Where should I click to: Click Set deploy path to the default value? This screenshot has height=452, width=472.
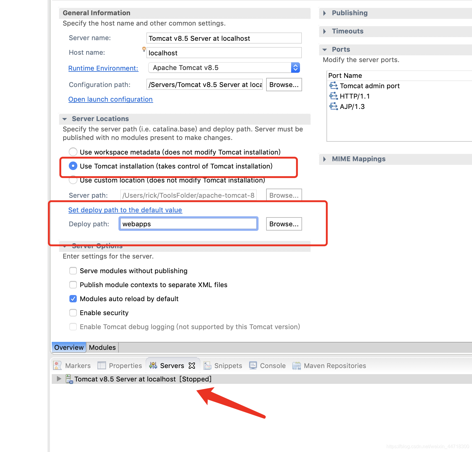click(125, 210)
